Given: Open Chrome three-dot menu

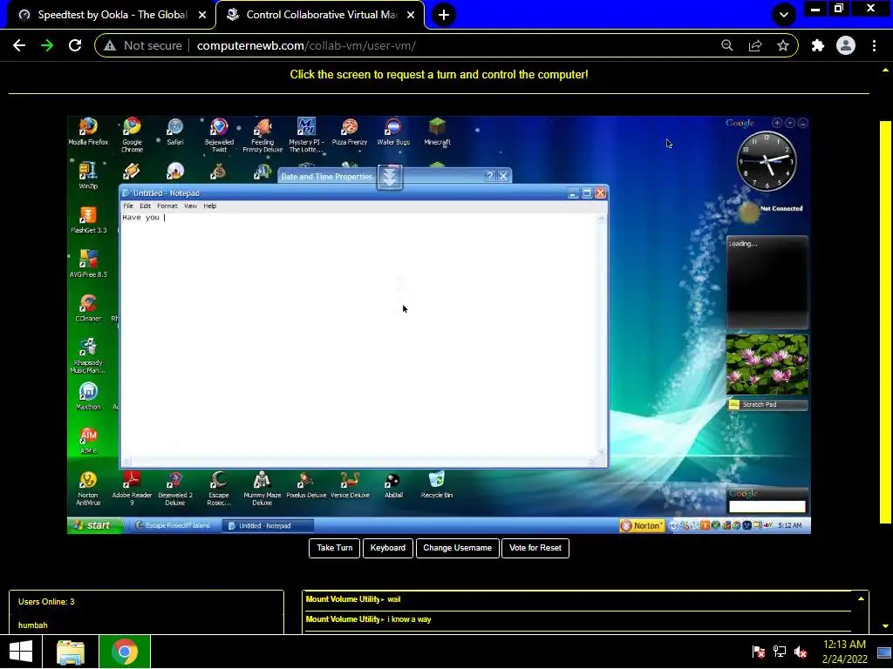Looking at the screenshot, I should [x=874, y=45].
